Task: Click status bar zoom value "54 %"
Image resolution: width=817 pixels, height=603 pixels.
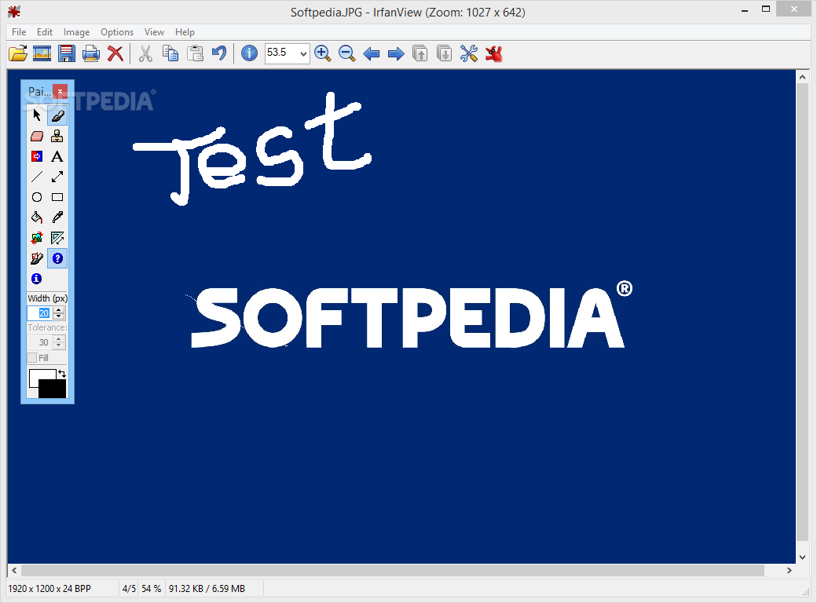Action: point(151,588)
